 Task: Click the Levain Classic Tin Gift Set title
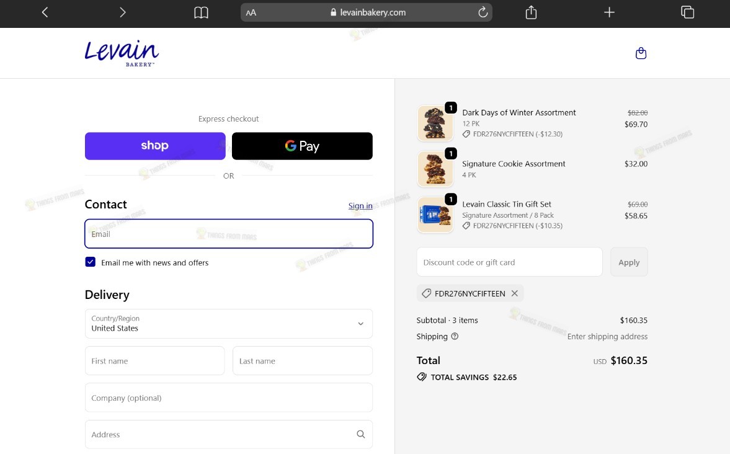point(507,205)
